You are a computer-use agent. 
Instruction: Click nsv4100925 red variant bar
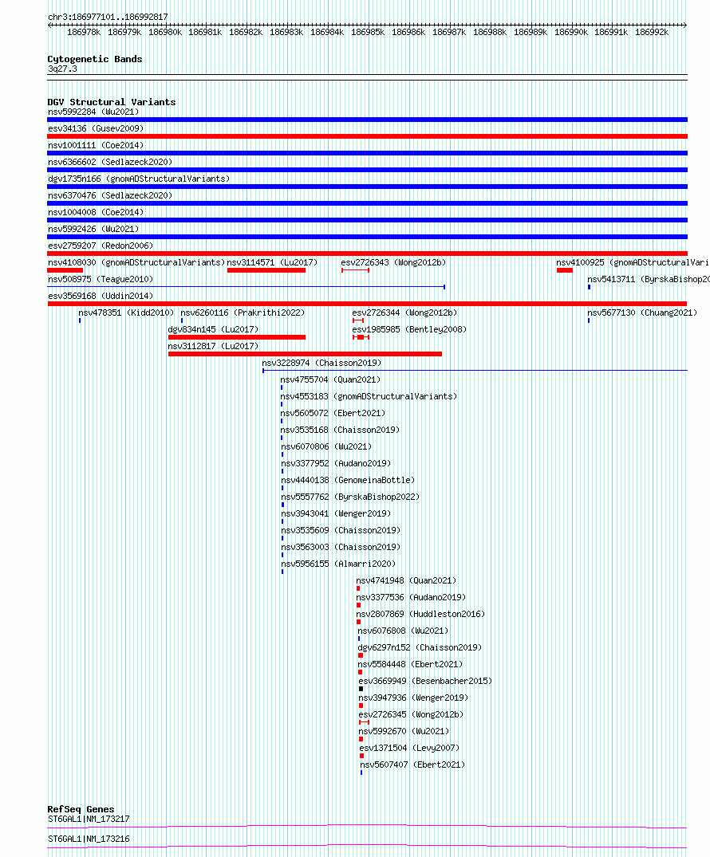[x=565, y=270]
